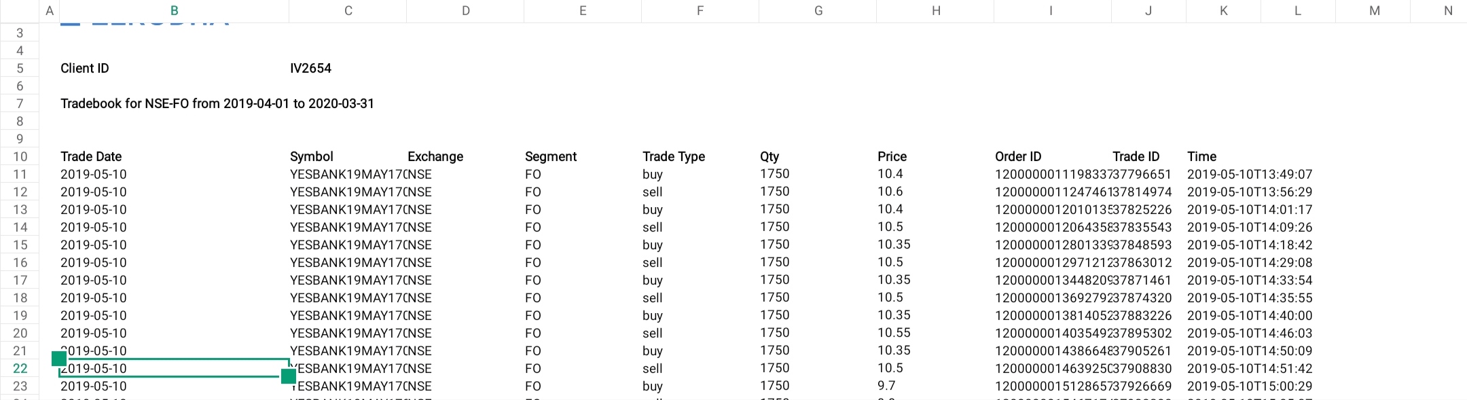
Task: Click the Qty header cell
Action: 769,157
